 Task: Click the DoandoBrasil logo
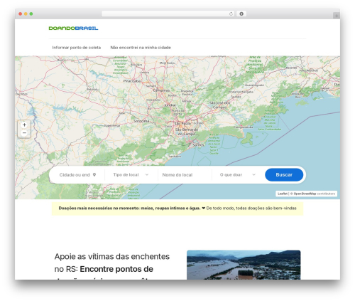(73, 28)
